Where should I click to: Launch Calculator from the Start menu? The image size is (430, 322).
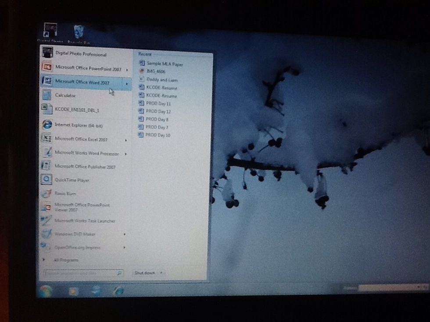click(x=65, y=96)
